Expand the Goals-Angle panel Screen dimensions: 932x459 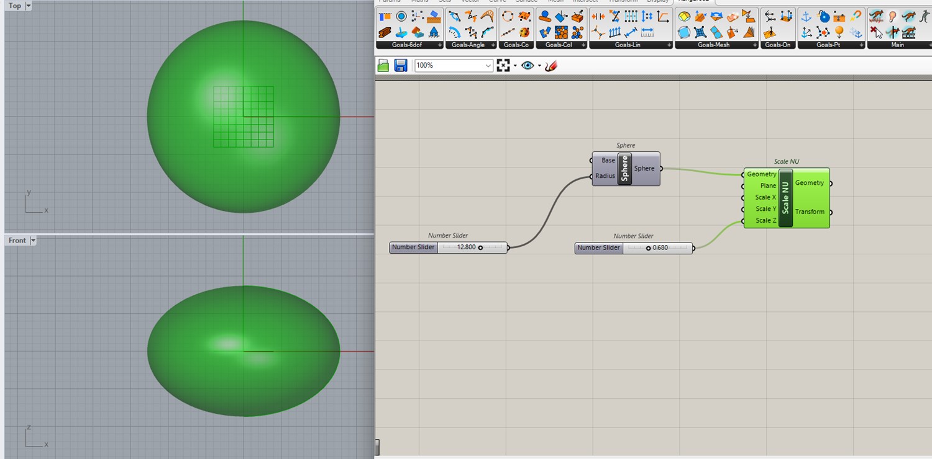[x=493, y=45]
